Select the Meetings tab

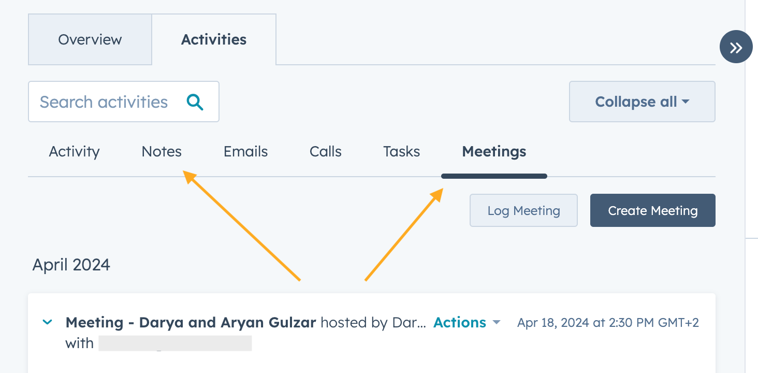pos(494,152)
